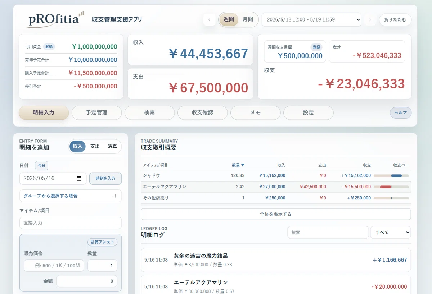This screenshot has width=432, height=294.
Task: Sort by アイテム/項目 column header
Action: (x=156, y=165)
